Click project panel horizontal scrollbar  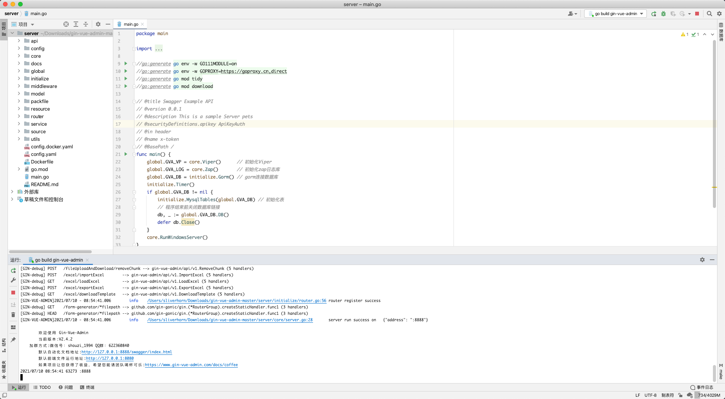click(x=50, y=252)
